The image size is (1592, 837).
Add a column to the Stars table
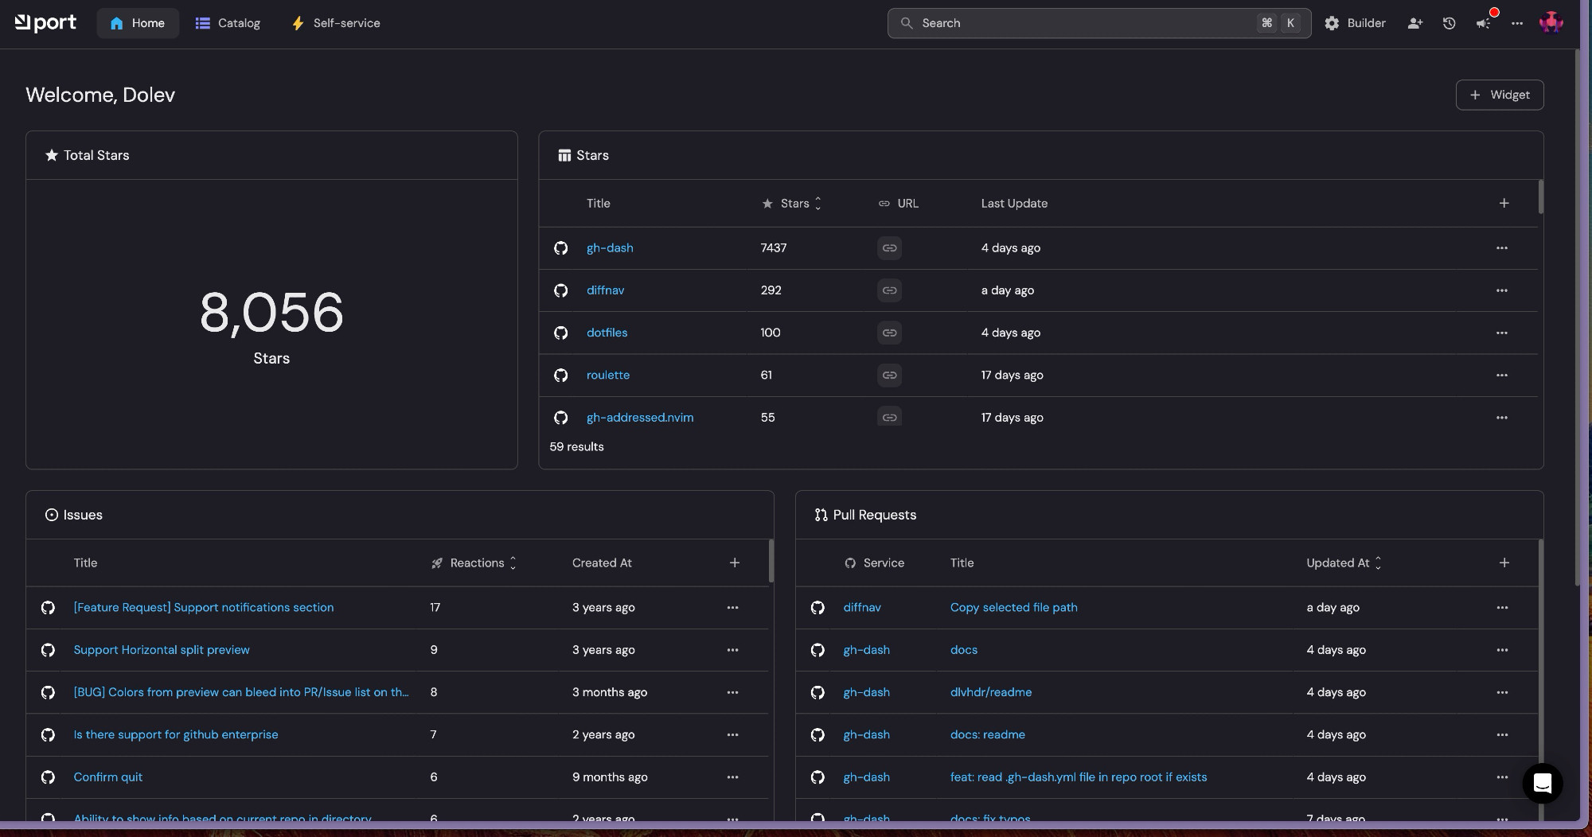pos(1504,204)
